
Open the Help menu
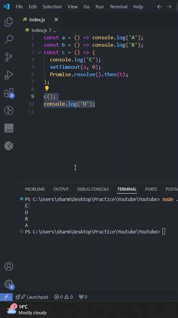138,7
